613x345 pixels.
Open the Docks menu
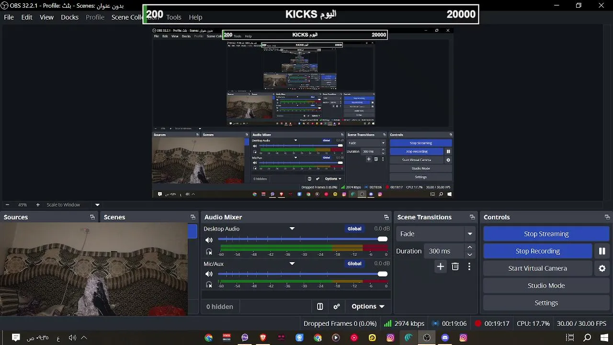click(x=69, y=17)
